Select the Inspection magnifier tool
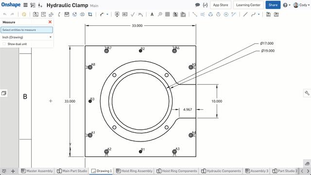Screen dimensions: 311x175 pyautogui.click(x=160, y=14)
